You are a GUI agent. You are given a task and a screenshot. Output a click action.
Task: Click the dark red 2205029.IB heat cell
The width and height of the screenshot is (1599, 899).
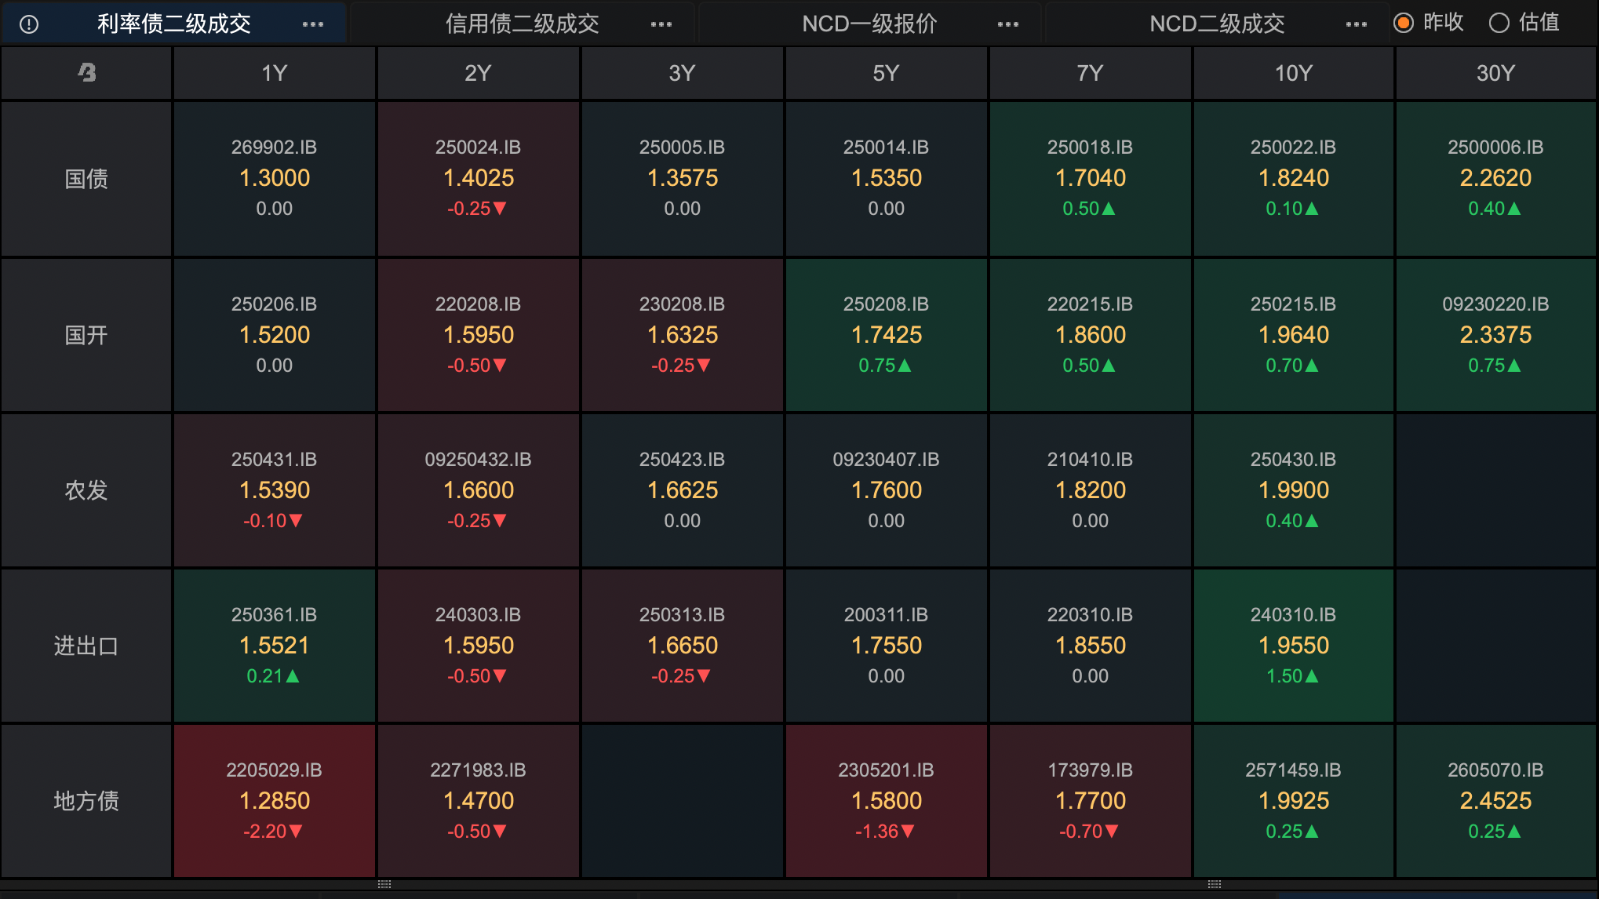(274, 800)
